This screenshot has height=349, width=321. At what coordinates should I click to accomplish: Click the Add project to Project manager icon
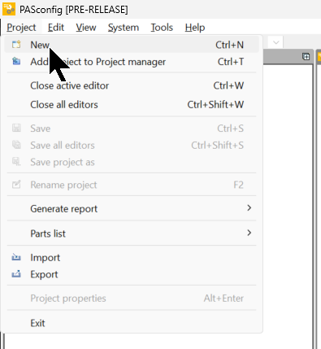point(16,61)
